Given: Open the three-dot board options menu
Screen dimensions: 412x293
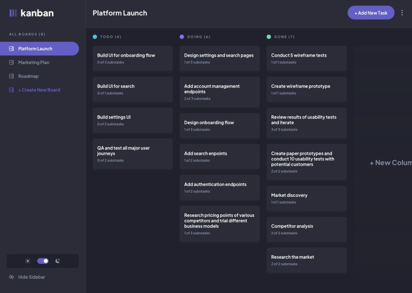Looking at the screenshot, I should pos(402,13).
